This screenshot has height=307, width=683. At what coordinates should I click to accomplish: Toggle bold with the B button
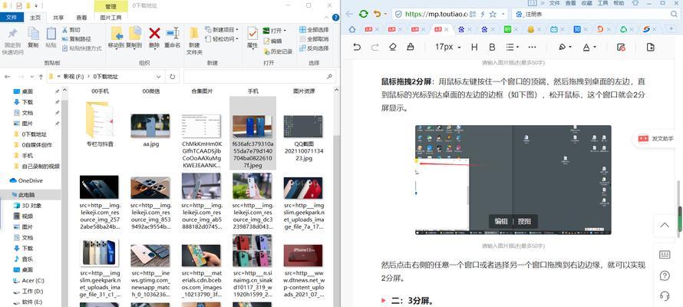[492, 47]
